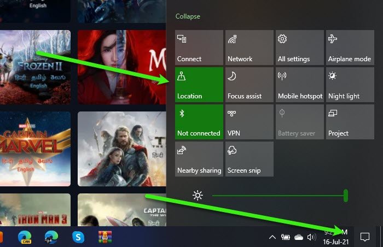The width and height of the screenshot is (383, 247).
Task: Open the Connect quick action tile
Action: pos(199,48)
